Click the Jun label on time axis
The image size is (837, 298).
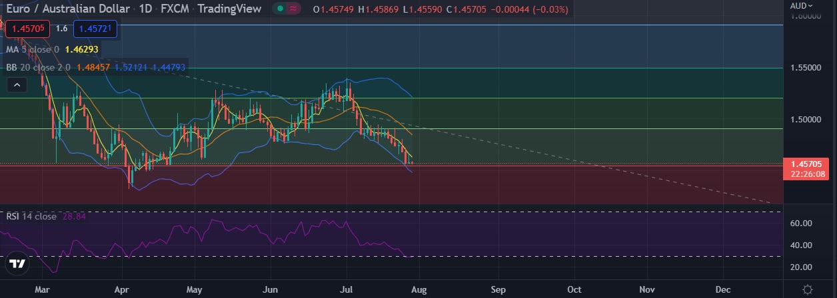271,290
